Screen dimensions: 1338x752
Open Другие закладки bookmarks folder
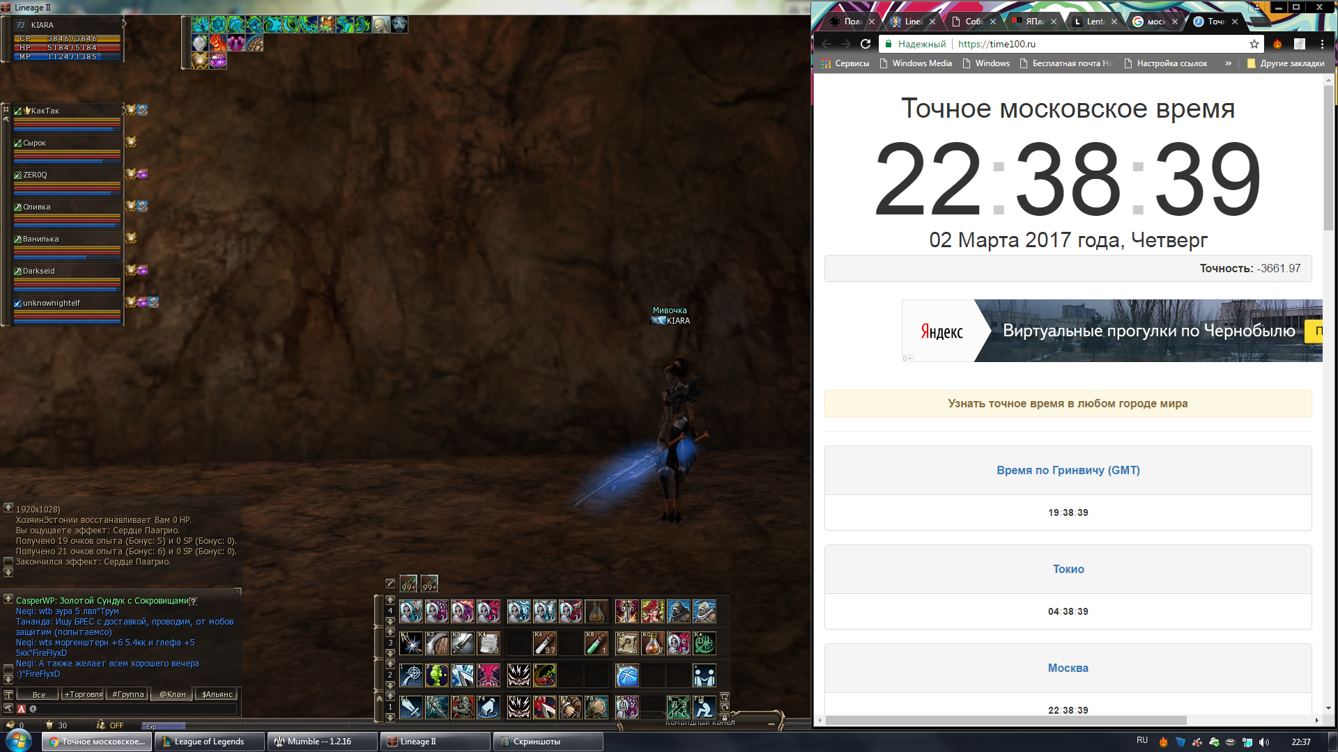1286,63
